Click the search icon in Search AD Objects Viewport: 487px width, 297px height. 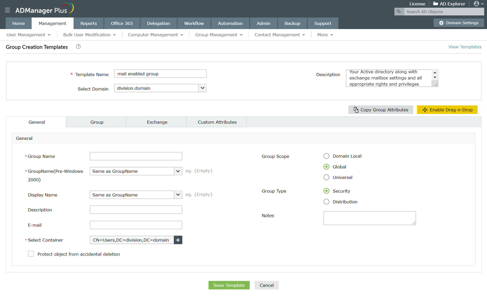[399, 12]
